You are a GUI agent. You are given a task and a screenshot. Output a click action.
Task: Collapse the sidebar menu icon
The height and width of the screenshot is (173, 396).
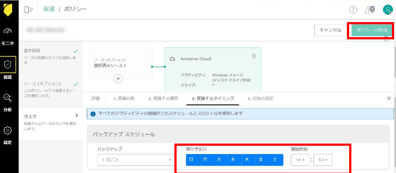click(x=29, y=10)
